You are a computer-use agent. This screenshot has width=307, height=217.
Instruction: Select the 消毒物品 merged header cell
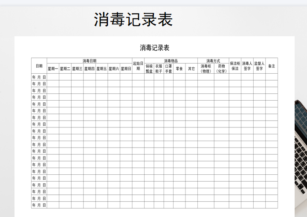pyautogui.click(x=171, y=61)
